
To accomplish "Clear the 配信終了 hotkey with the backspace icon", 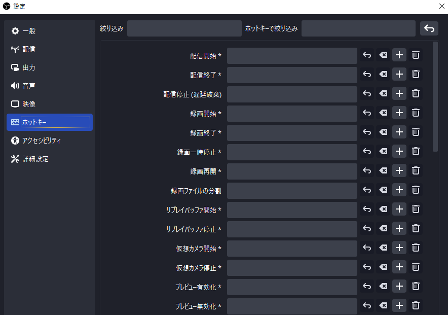I will 383,75.
